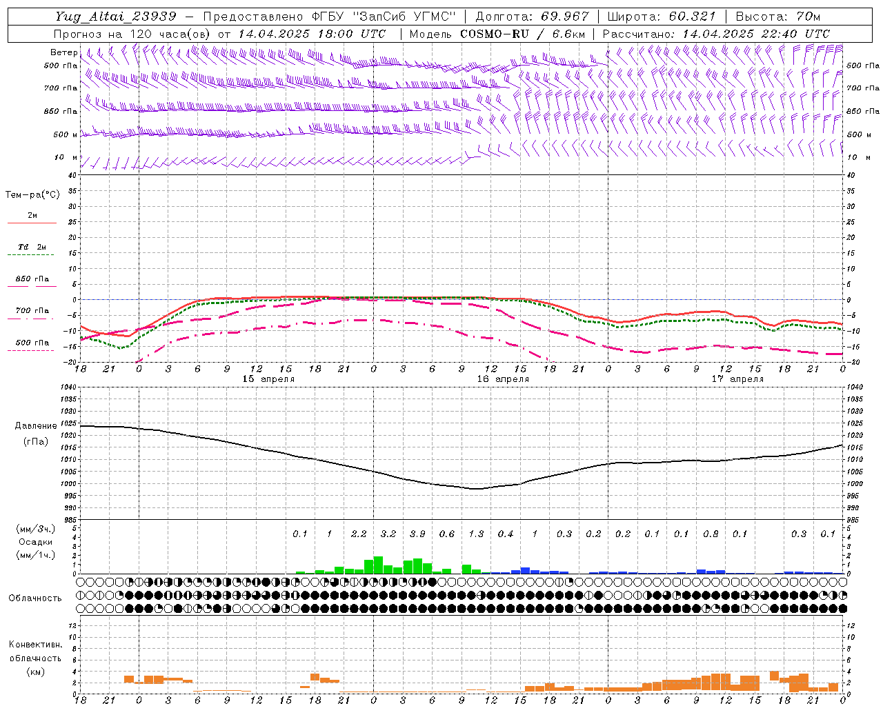Click the '(мм/1ч.)' unit label
The width and height of the screenshot is (883, 706).
pyautogui.click(x=36, y=555)
